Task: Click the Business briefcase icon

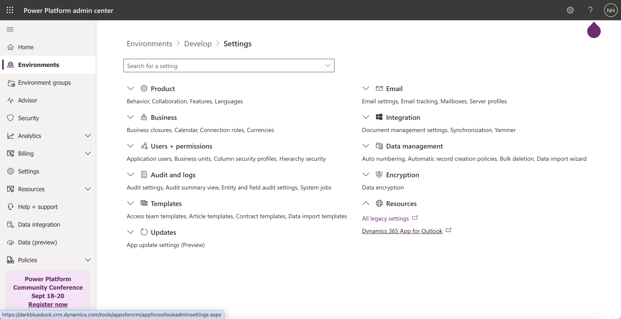Action: [x=144, y=117]
